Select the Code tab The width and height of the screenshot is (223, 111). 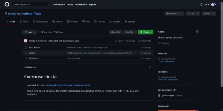coord(11,22)
